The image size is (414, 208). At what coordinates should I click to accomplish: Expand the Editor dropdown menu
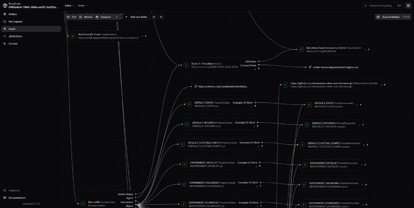[70, 5]
